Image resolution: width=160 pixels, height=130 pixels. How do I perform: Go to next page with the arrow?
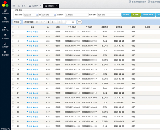59,22
